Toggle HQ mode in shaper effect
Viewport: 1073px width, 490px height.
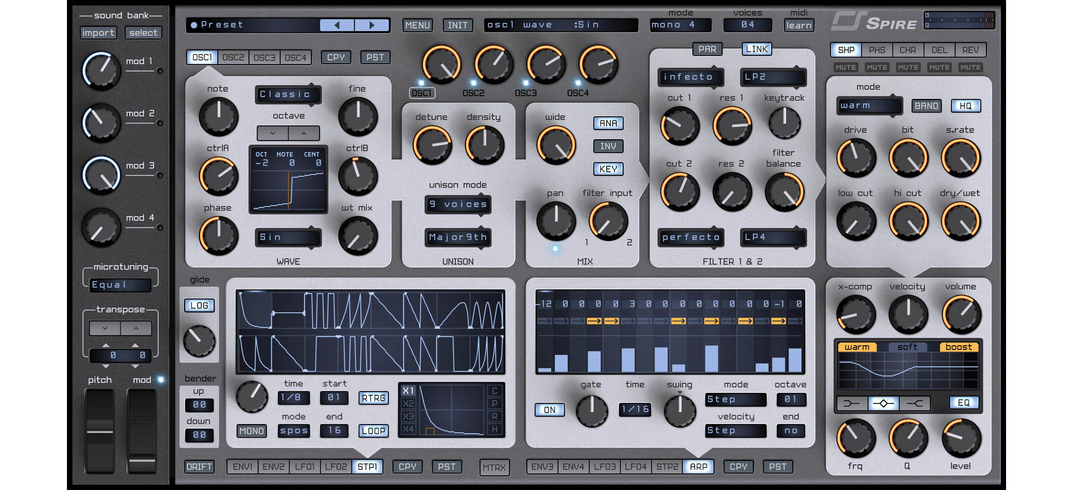pyautogui.click(x=966, y=106)
